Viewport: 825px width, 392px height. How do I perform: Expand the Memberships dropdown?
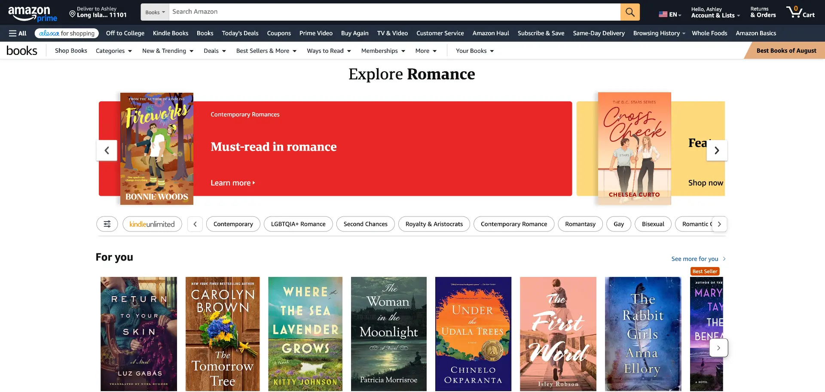pyautogui.click(x=383, y=51)
